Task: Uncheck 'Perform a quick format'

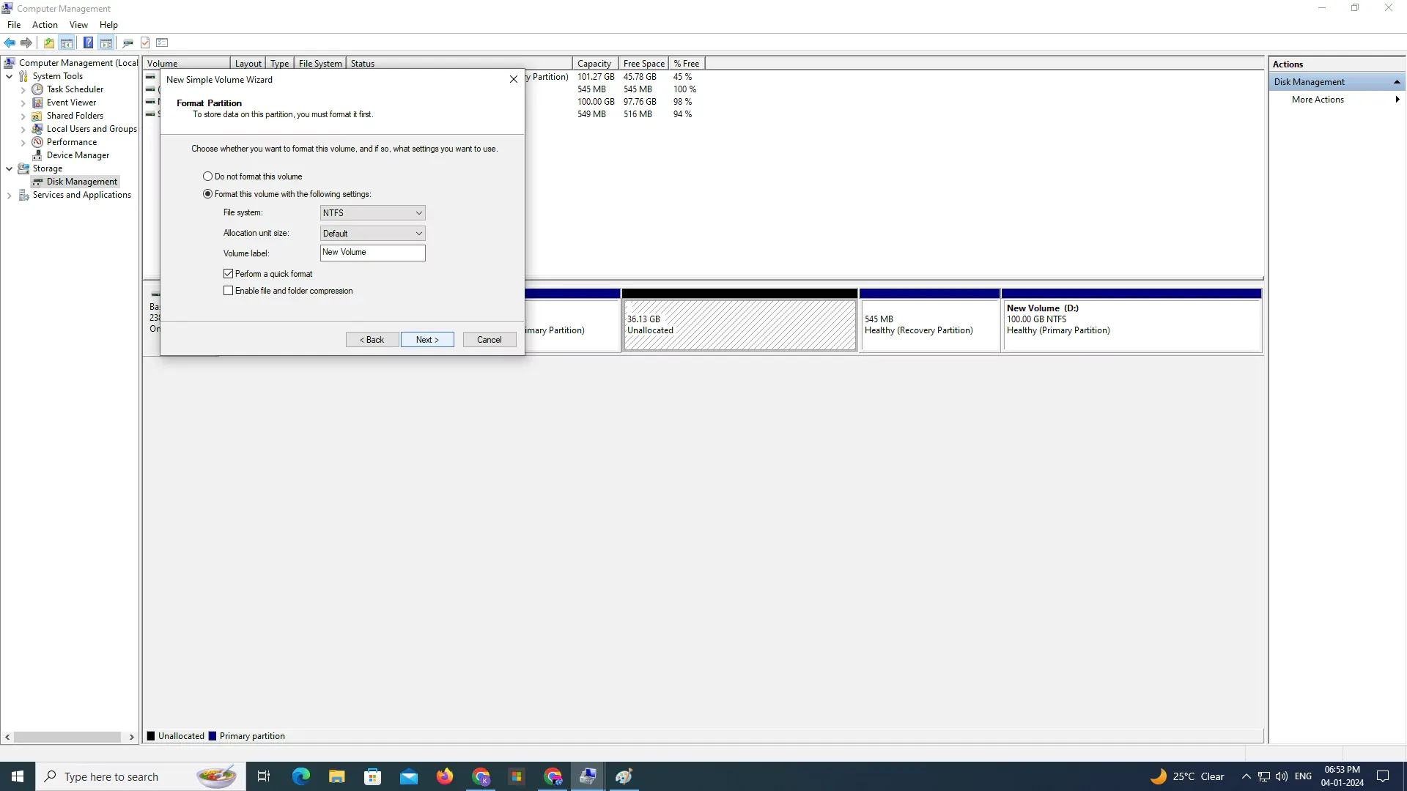Action: 229,274
